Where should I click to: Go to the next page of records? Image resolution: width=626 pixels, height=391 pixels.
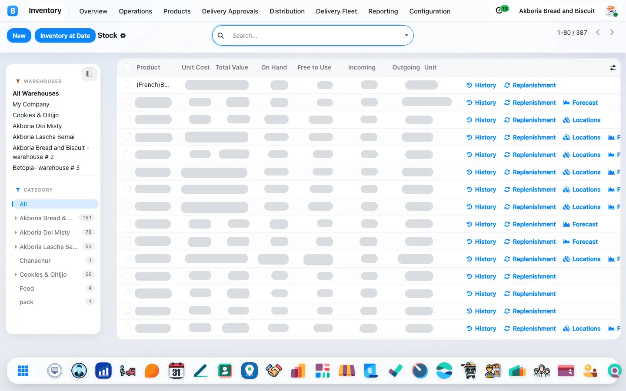pos(612,32)
